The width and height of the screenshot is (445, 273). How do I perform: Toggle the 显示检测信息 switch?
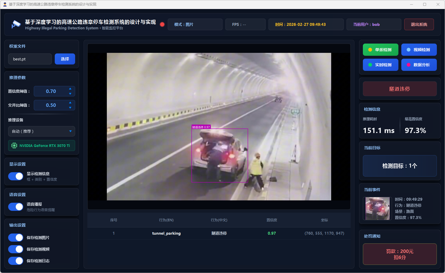16,176
